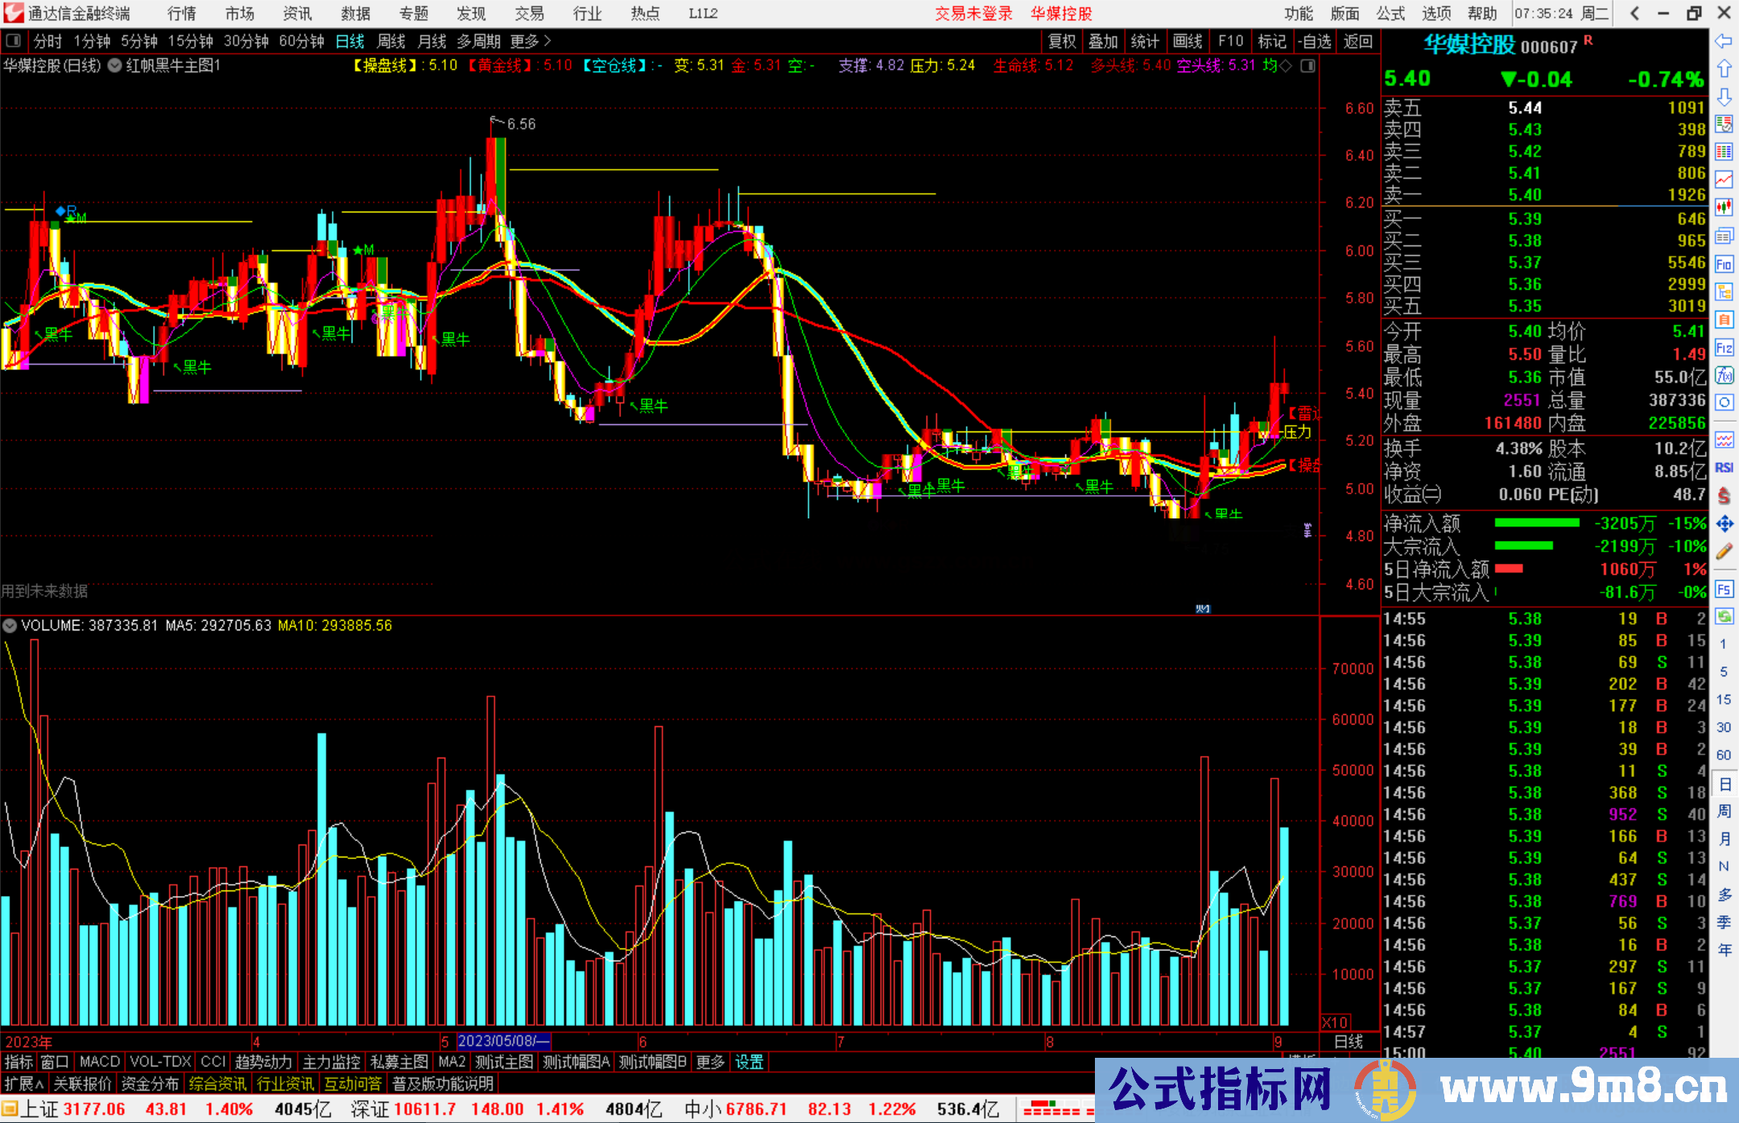Click the 复权 button

[x=1062, y=41]
